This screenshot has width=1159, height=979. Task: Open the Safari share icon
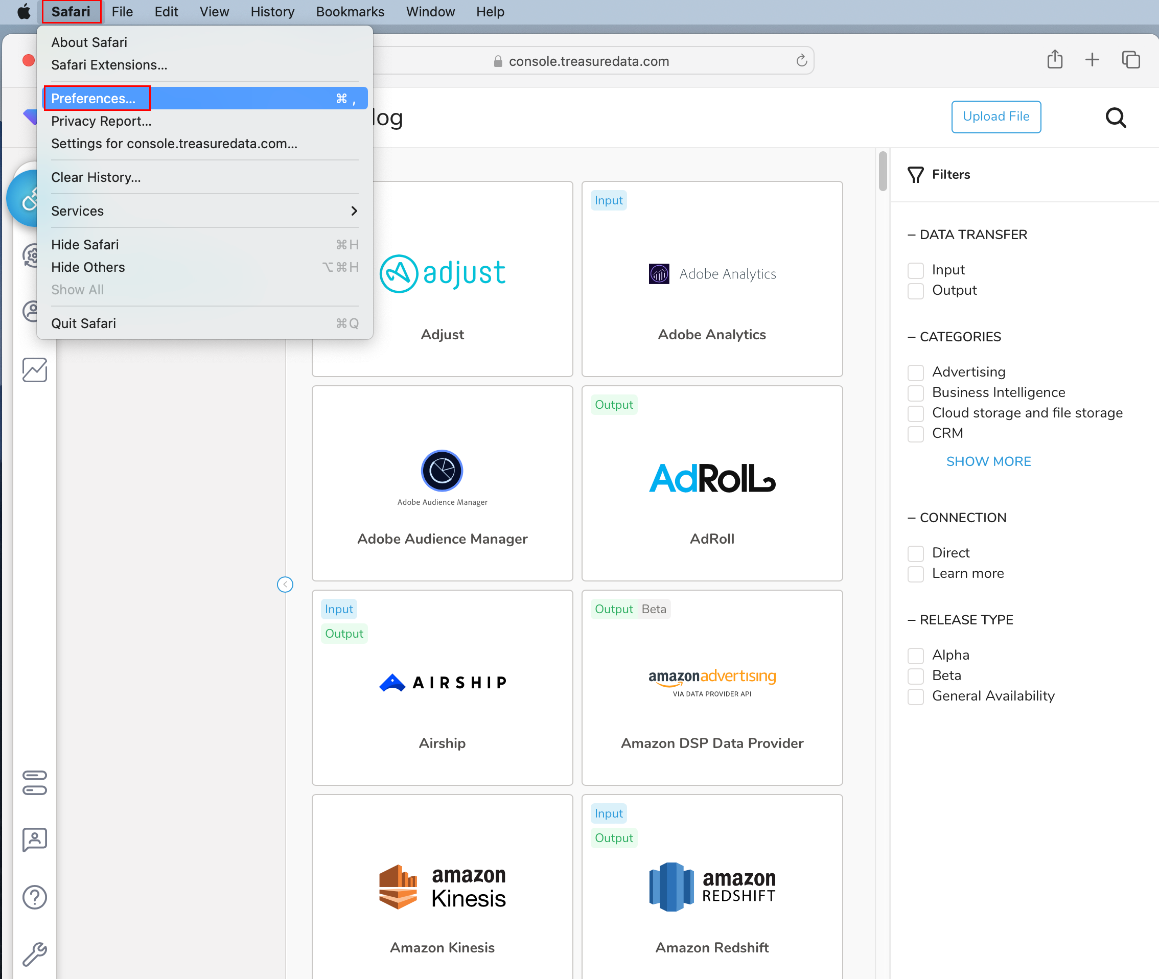(1054, 60)
